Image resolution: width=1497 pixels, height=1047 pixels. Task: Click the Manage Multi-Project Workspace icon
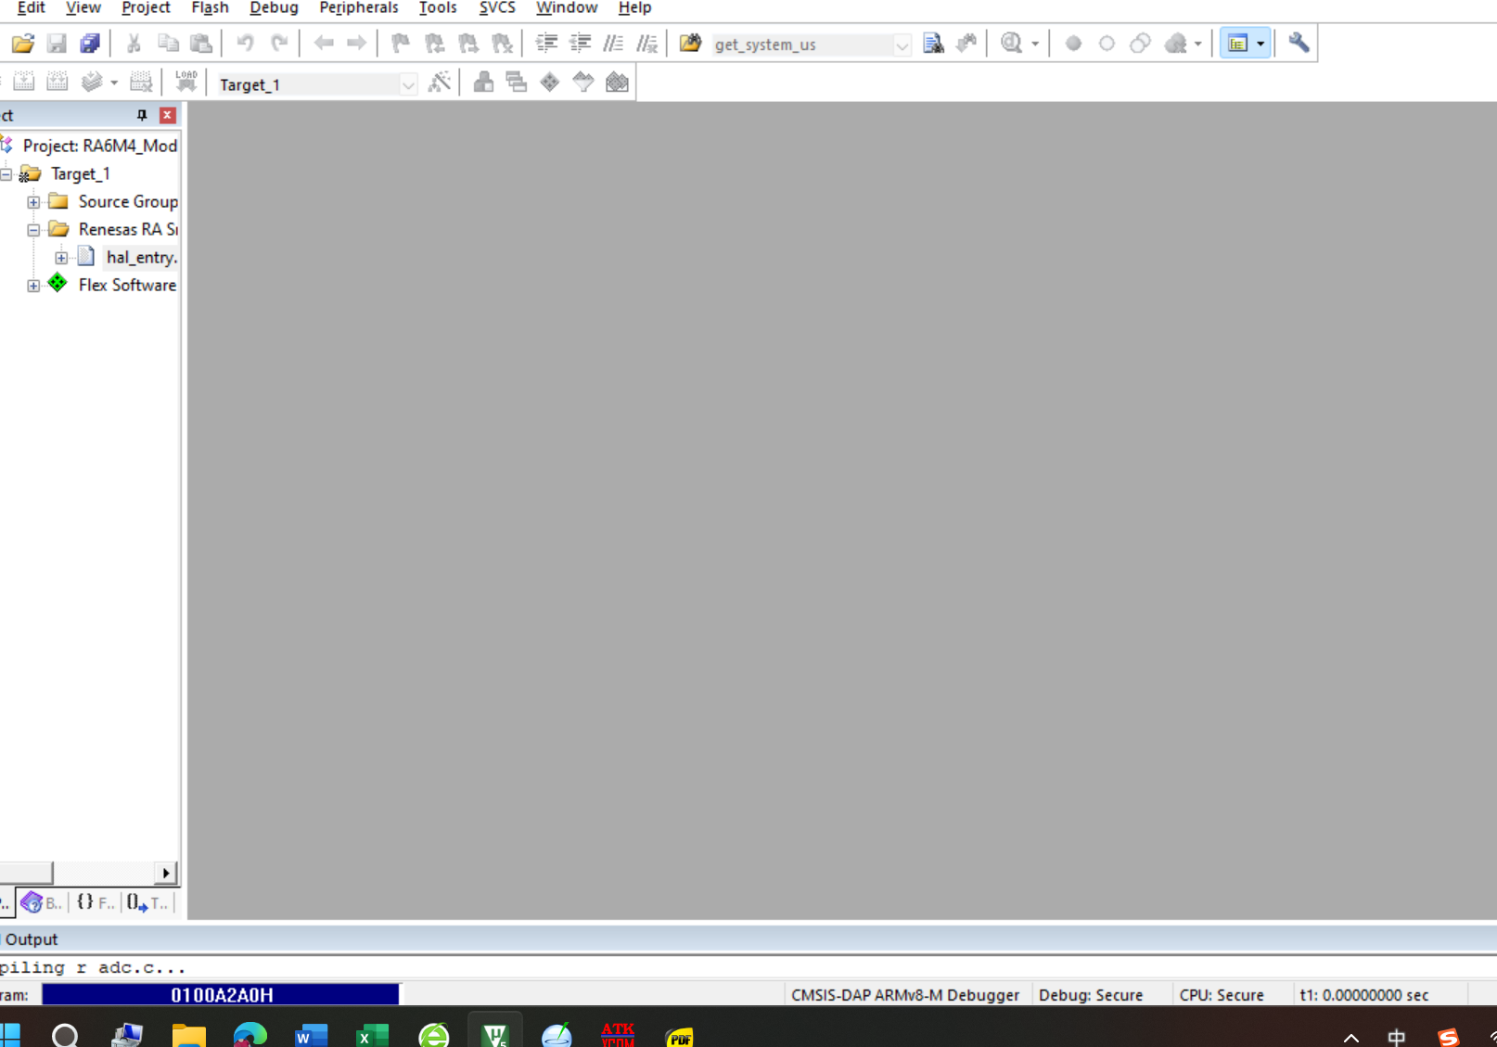pos(517,83)
